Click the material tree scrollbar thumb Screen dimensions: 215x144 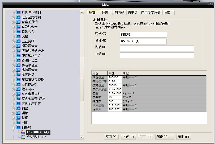coord(82,79)
